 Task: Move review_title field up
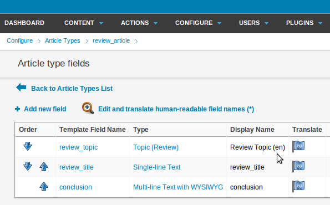click(x=44, y=166)
